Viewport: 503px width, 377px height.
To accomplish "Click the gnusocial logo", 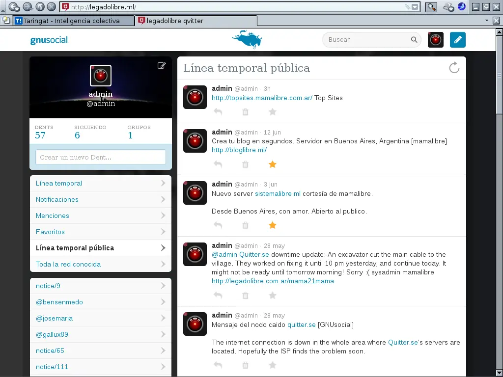I will 49,40.
